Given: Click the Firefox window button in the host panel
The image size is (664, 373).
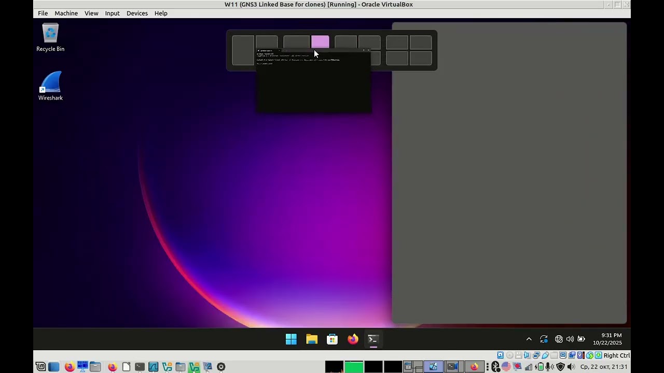Looking at the screenshot, I should pos(474,367).
